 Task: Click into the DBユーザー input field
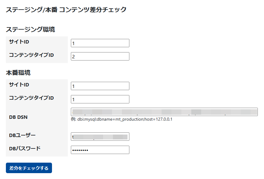point(100,137)
